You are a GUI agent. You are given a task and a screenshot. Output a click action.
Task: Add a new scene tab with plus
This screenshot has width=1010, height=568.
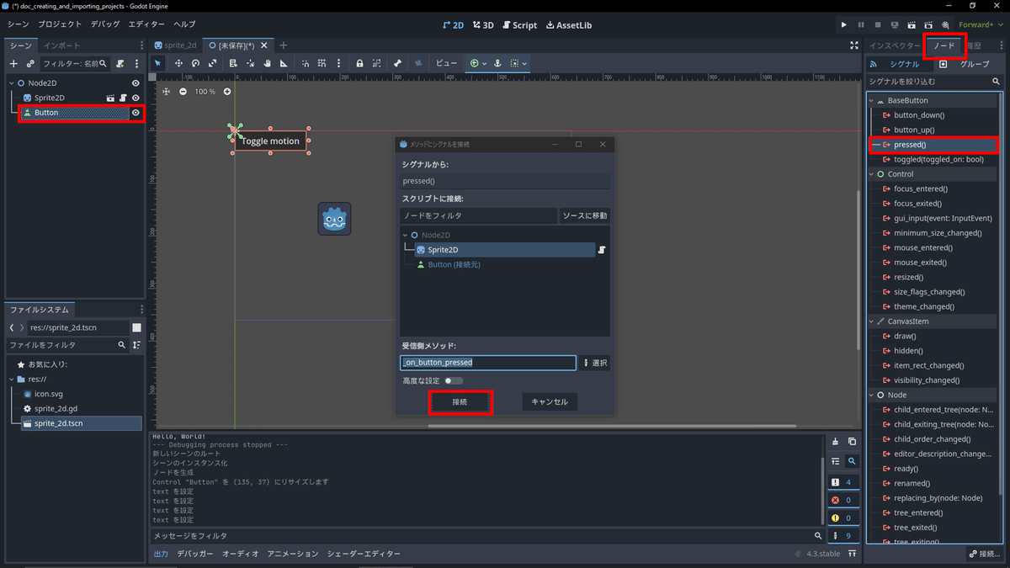tap(284, 45)
